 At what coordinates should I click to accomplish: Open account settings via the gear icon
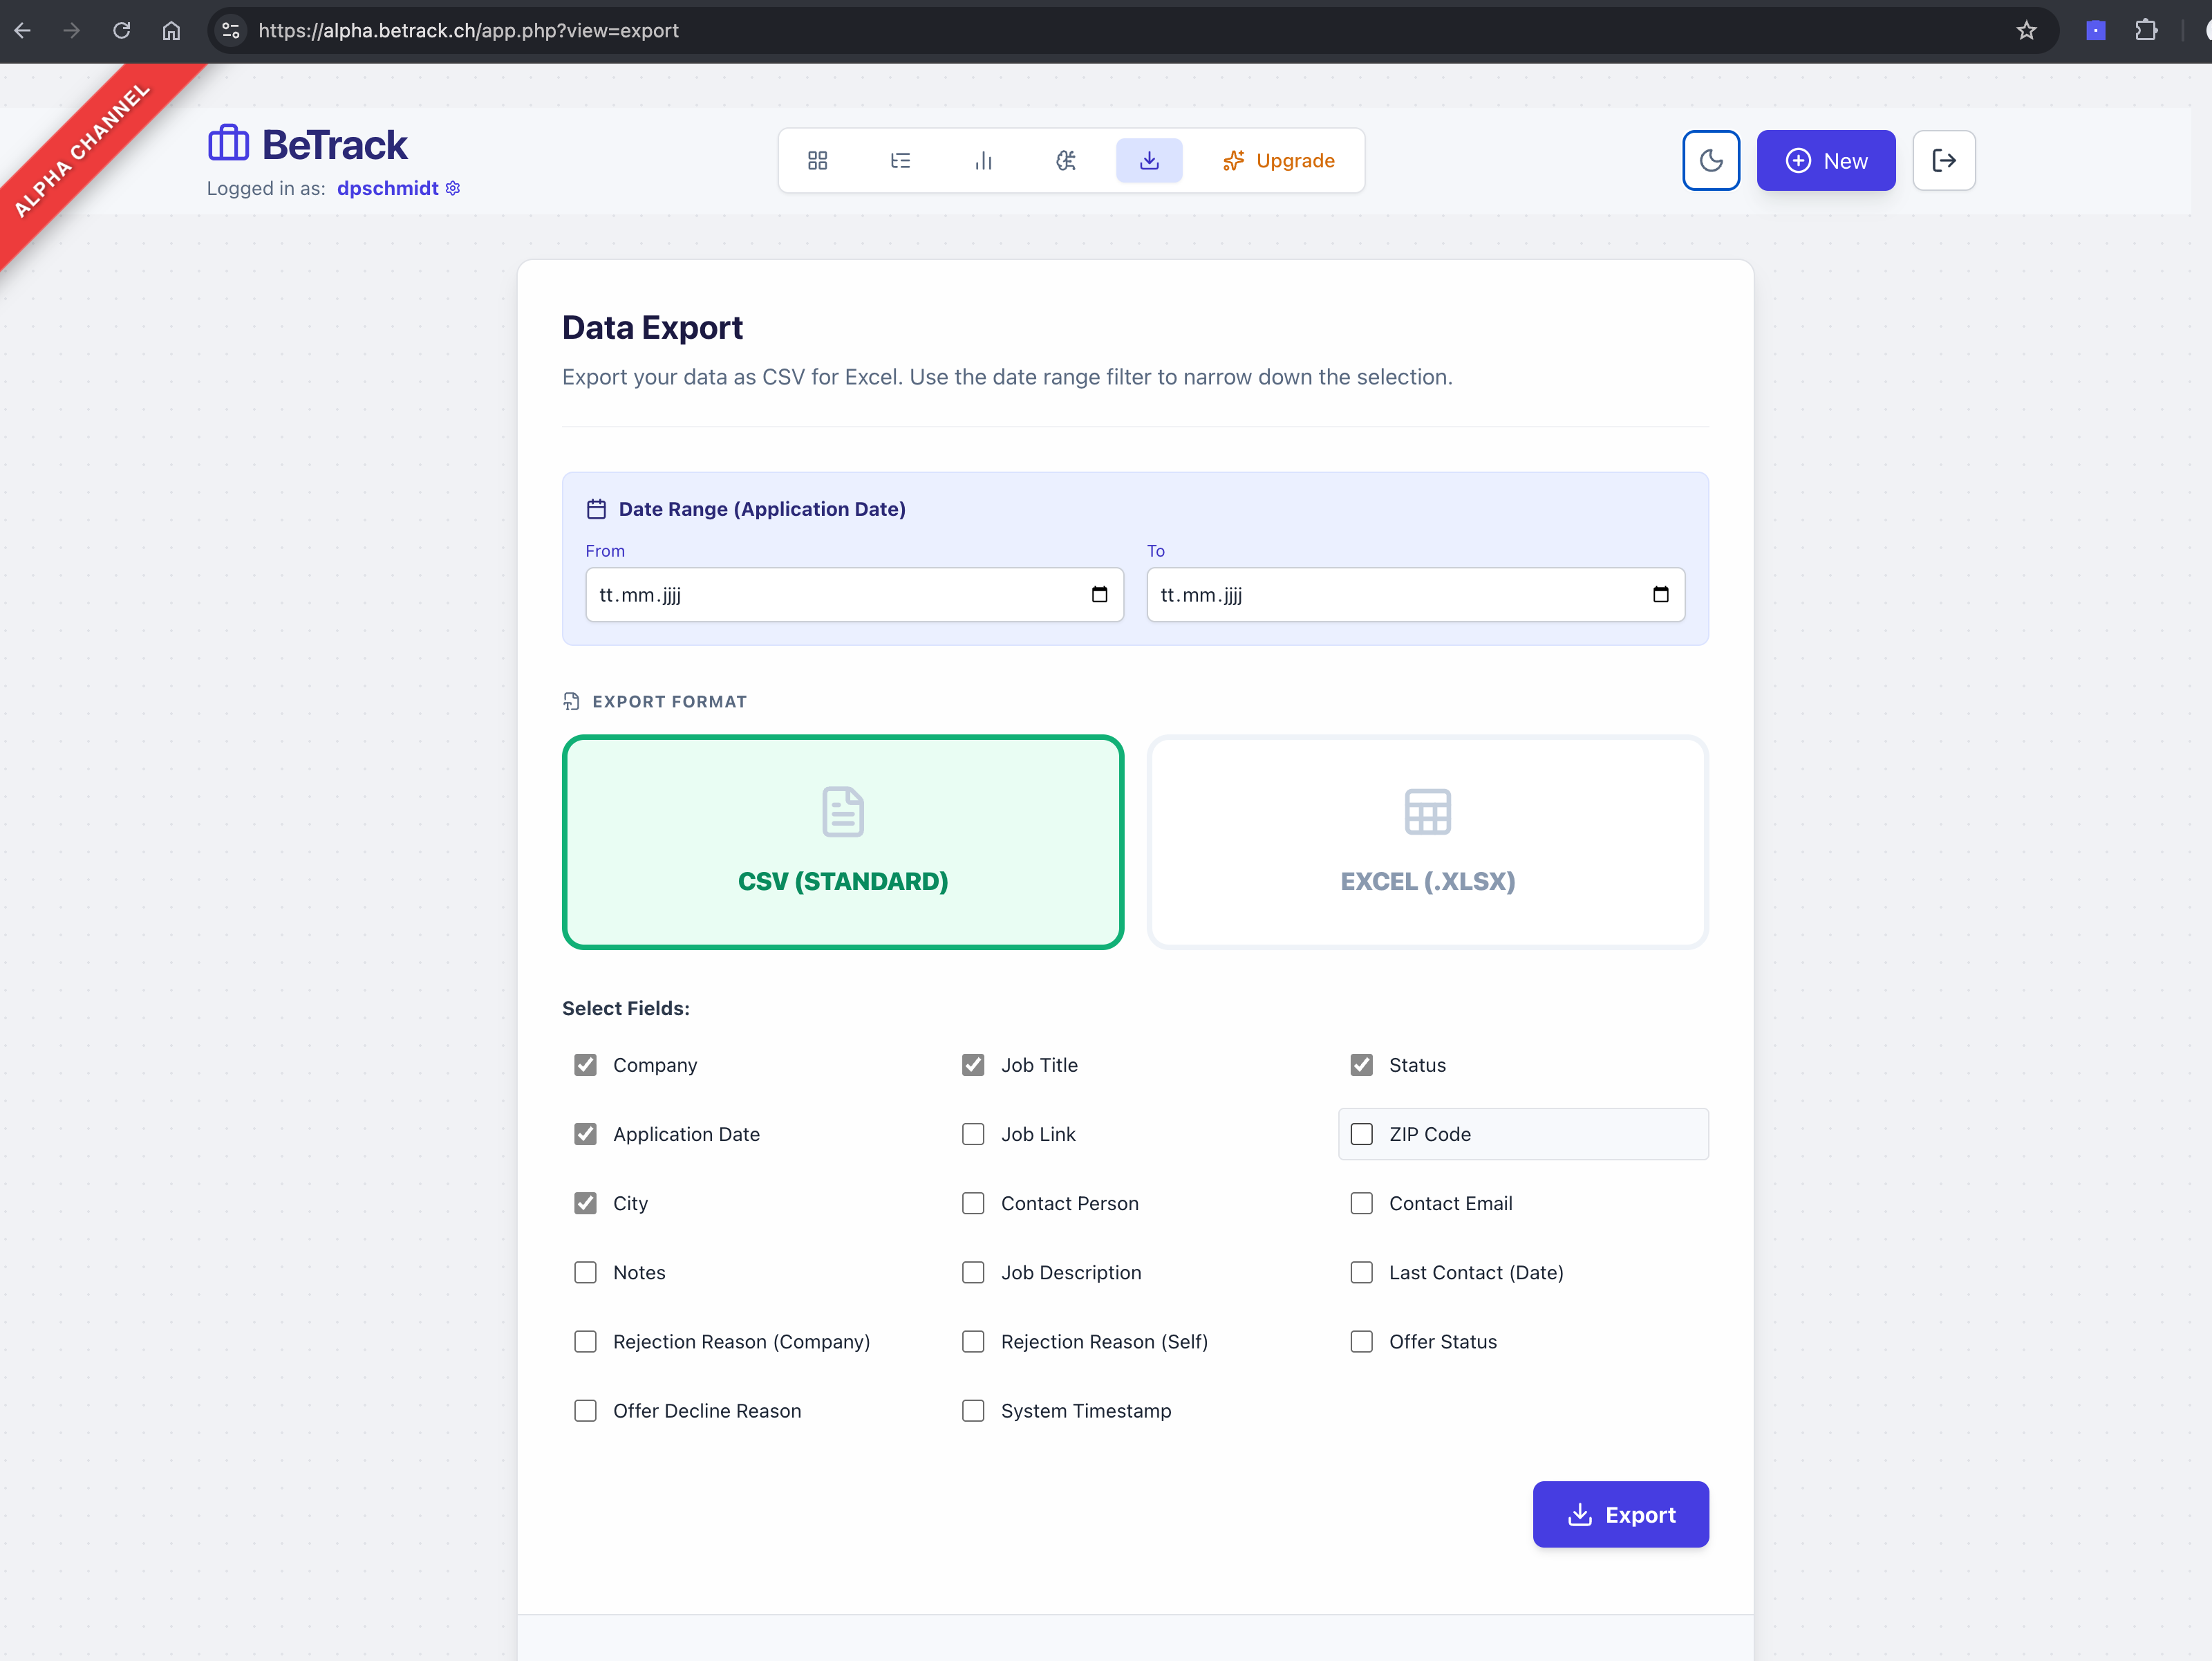coord(453,188)
